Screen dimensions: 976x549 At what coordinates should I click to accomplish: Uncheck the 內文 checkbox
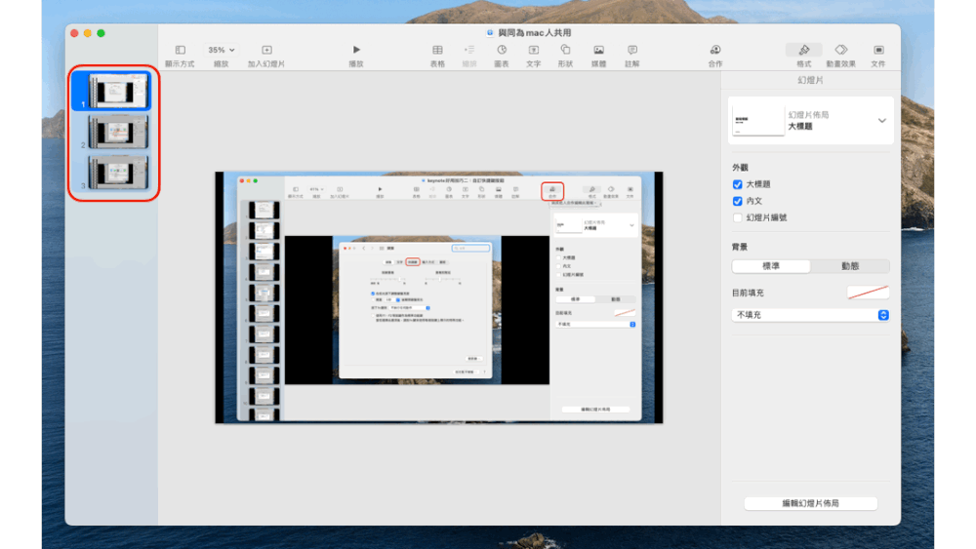point(738,202)
